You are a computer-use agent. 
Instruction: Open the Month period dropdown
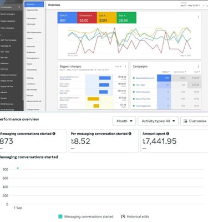(x=124, y=121)
